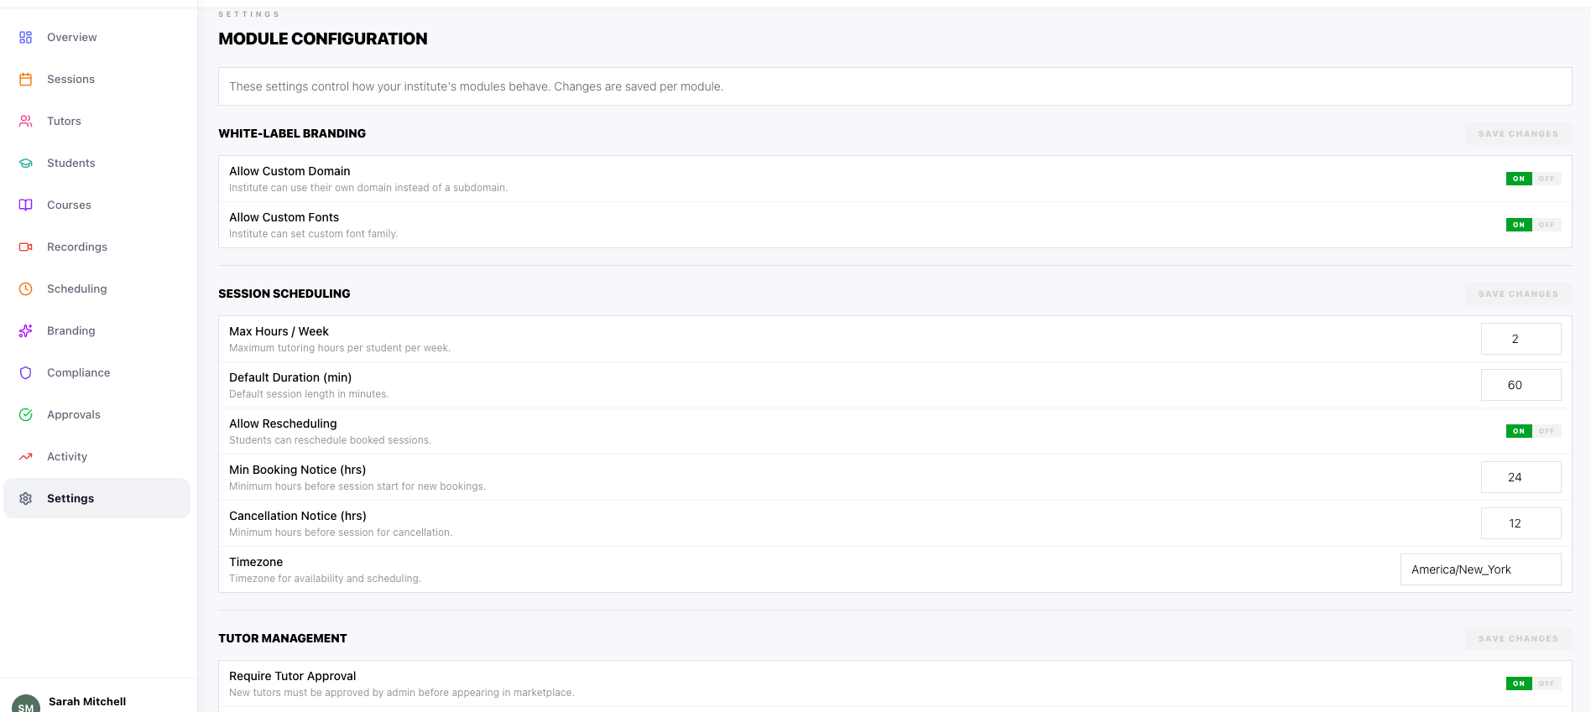
Task: Turn off Allow Rescheduling toggle
Action: point(1546,431)
